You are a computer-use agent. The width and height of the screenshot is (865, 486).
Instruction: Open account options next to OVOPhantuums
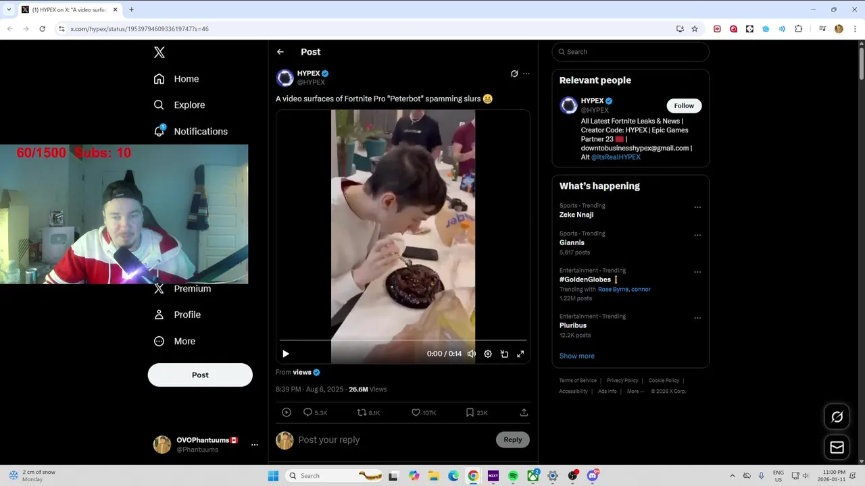(255, 445)
